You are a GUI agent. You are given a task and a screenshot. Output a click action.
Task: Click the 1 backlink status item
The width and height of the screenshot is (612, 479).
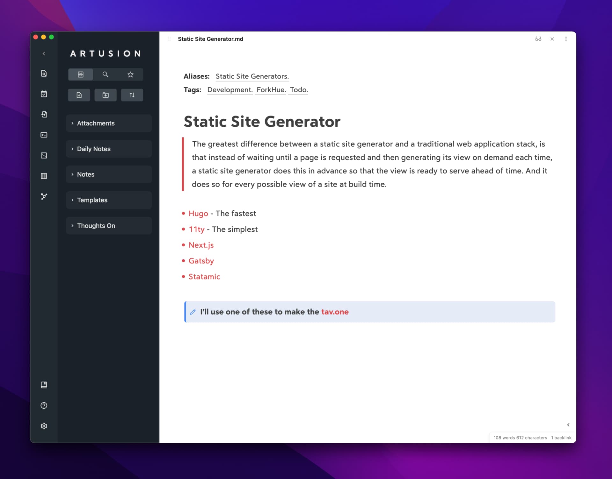coord(561,438)
